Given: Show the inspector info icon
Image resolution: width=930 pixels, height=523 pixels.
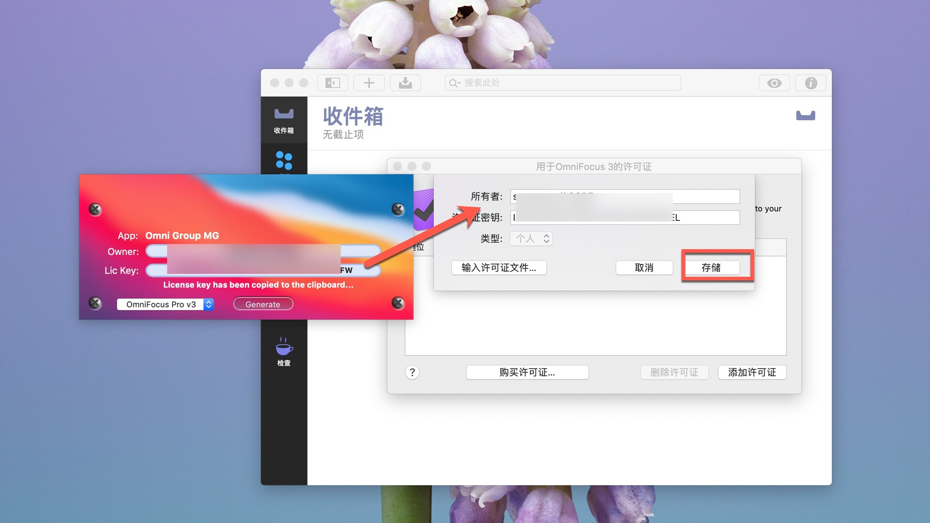Looking at the screenshot, I should click(811, 83).
